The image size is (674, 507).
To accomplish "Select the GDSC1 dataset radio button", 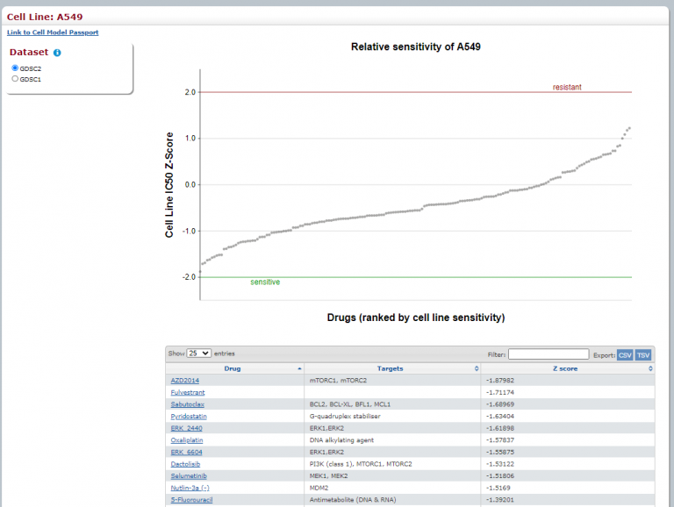I will click(x=15, y=79).
